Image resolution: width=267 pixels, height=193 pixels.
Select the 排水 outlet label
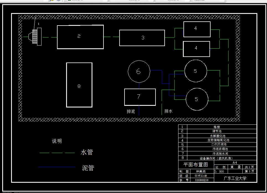(169, 111)
